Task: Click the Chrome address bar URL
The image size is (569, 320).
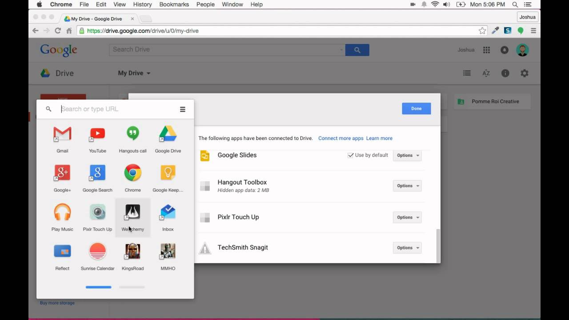Action: click(143, 31)
